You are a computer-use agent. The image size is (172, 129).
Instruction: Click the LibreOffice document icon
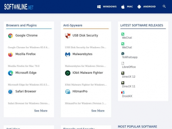pyautogui.click(x=123, y=63)
